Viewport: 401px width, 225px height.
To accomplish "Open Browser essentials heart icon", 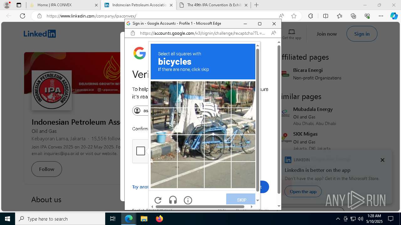I will tap(367, 16).
